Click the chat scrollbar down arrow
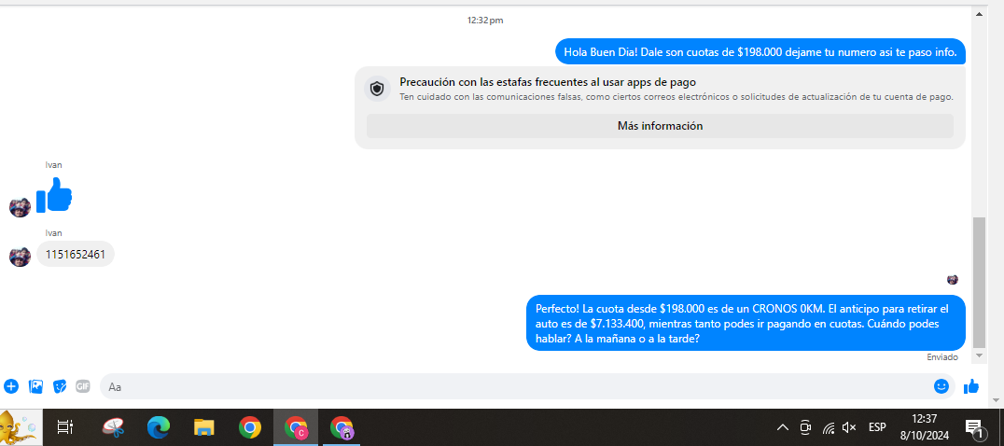The image size is (1004, 446). coord(978,355)
